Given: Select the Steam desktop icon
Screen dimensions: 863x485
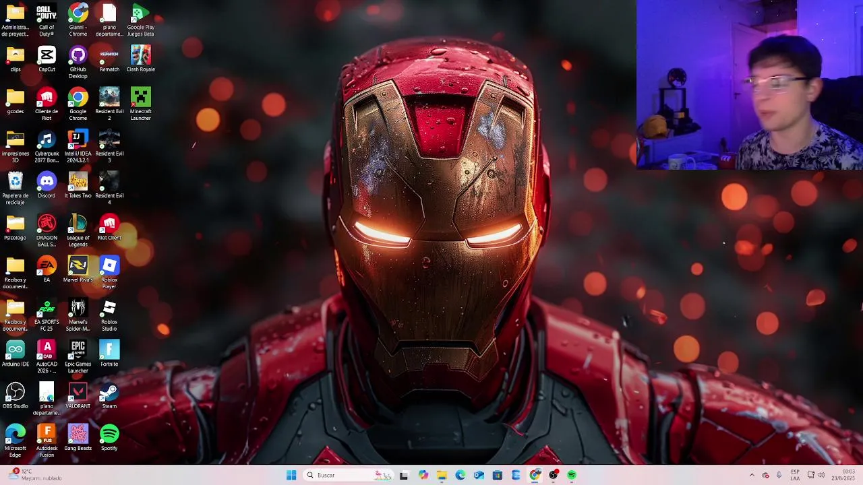Looking at the screenshot, I should pos(109,396).
